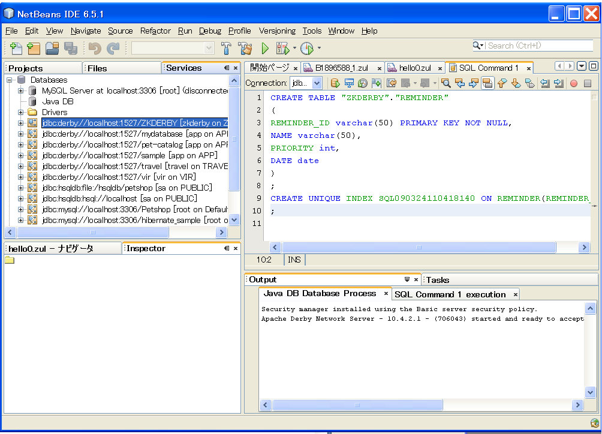Image resolution: width=602 pixels, height=434 pixels.
Task: Open the hello0.zul editor tab
Action: tap(415, 68)
